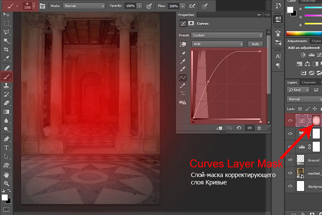Image resolution: width=322 pixels, height=215 pixels.
Task: Pick the Eyedropper tool in left toolbar
Action: click(x=7, y=58)
